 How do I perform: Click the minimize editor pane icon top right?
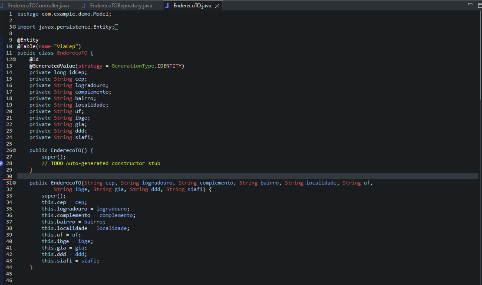[470, 4]
